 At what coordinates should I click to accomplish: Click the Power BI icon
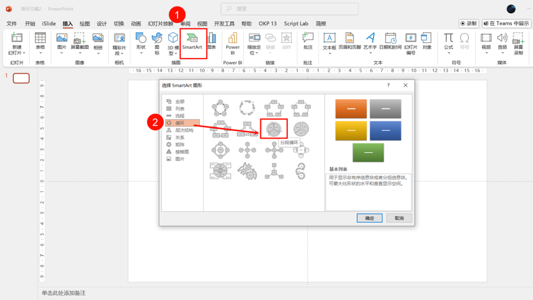click(x=232, y=37)
